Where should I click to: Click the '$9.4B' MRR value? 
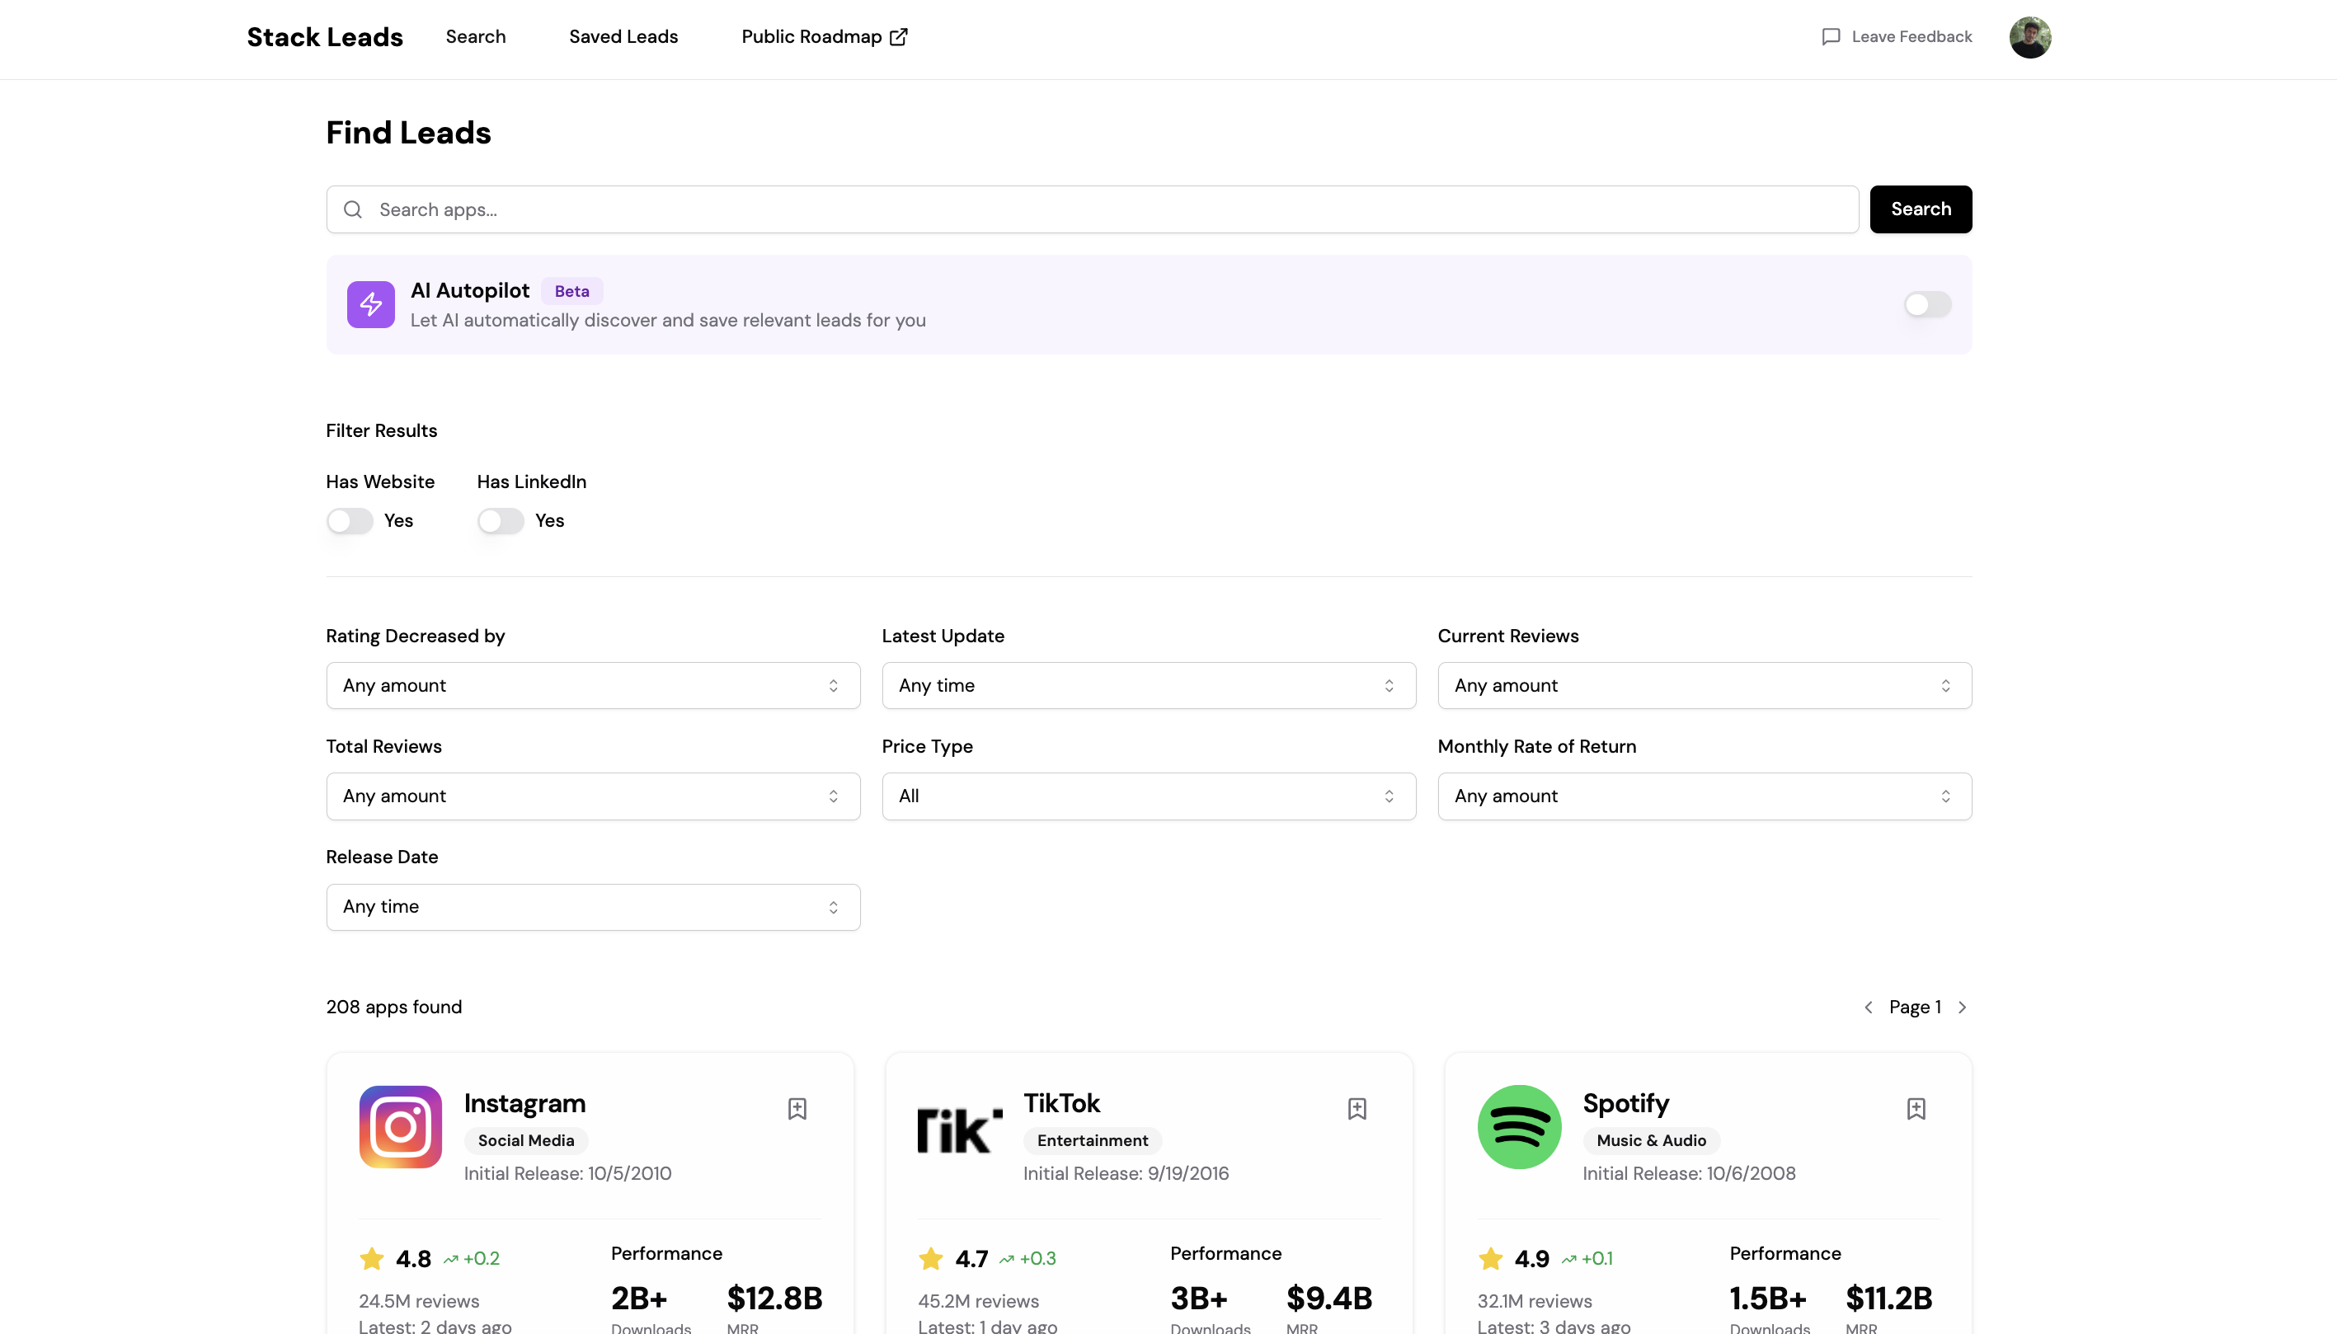point(1329,1299)
